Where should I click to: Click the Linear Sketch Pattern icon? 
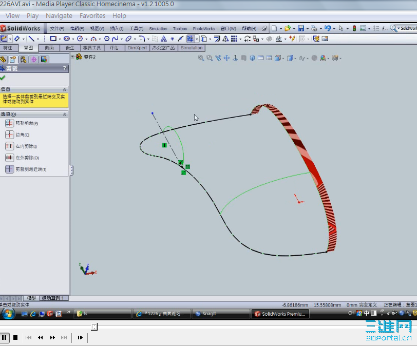234,39
